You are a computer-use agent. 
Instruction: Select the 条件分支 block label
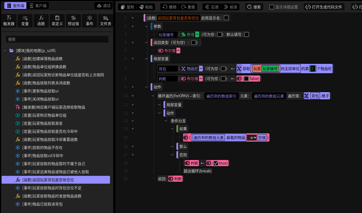coord(178,121)
